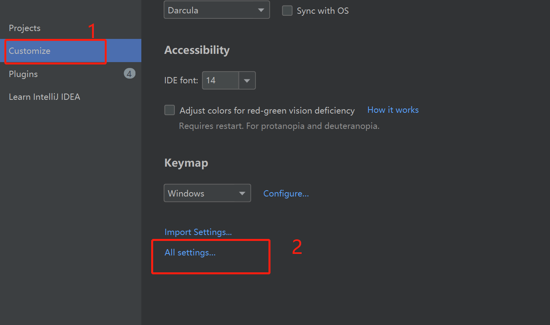Click the Darcula theme dropdown arrow

[261, 10]
